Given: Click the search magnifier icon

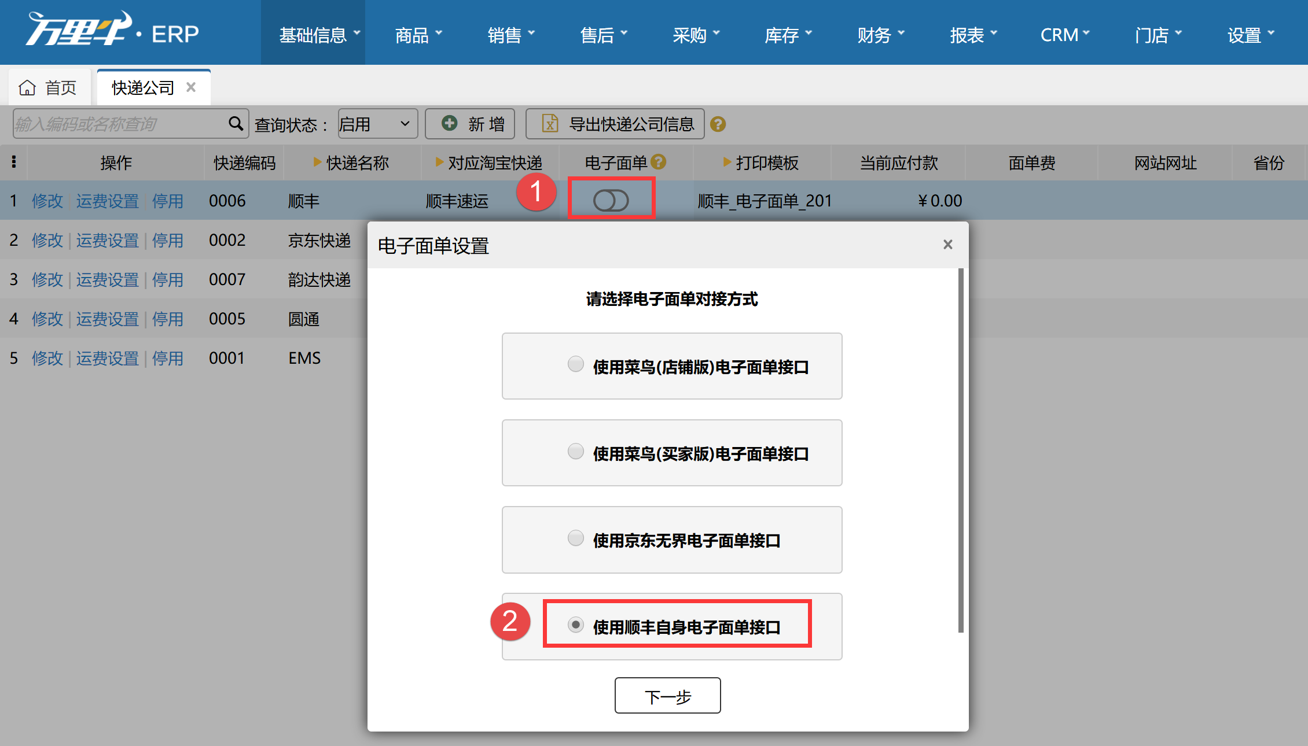Looking at the screenshot, I should click(235, 123).
